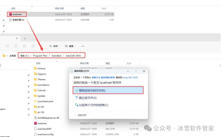Click AutoCAD 2025 in the address bar
This screenshot has width=221, height=137.
coord(73,56)
